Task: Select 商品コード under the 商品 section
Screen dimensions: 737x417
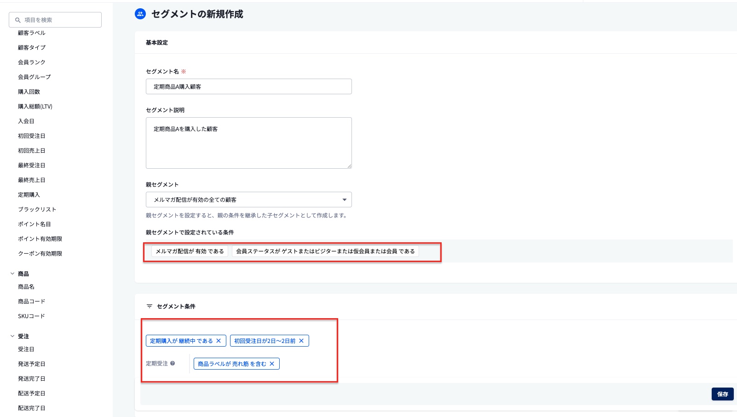Action: point(31,301)
